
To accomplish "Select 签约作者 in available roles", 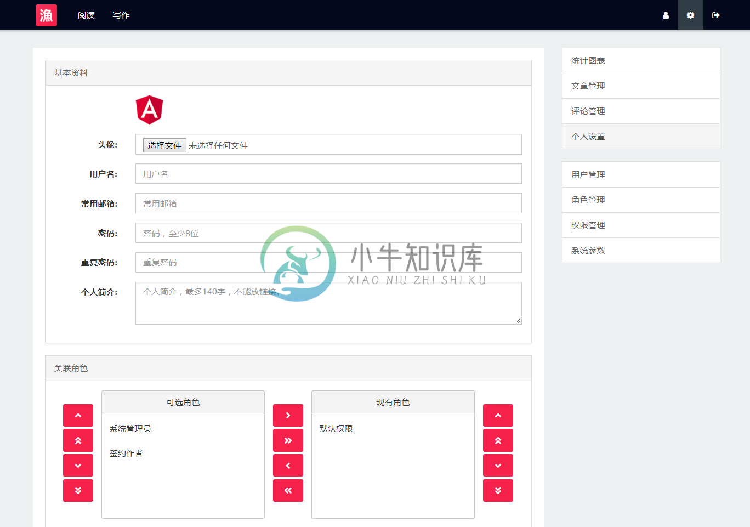I will 126,454.
